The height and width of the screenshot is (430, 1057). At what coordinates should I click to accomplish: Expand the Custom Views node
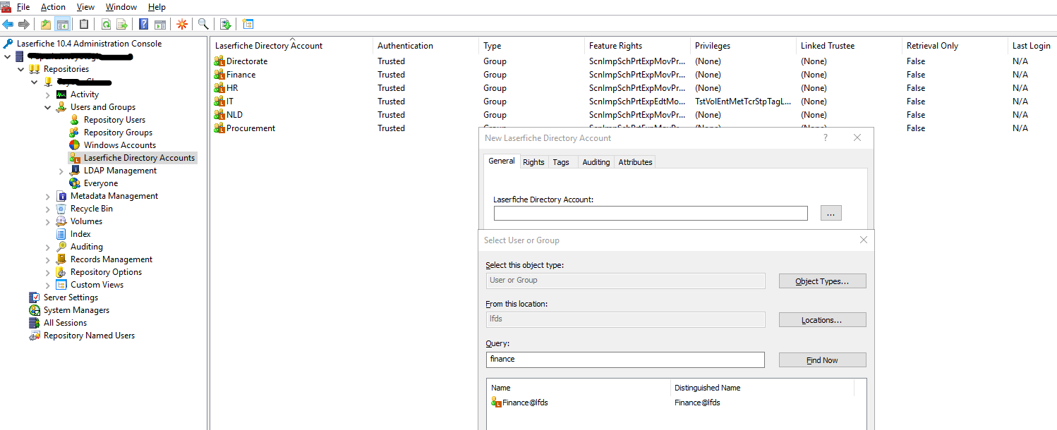(x=48, y=285)
